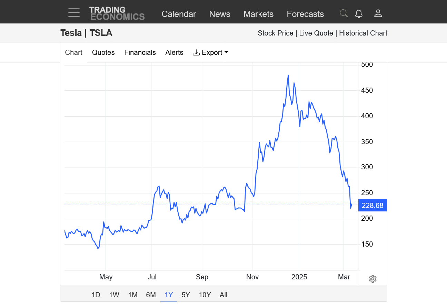Open the user account icon
The image size is (447, 308).
[x=378, y=13]
